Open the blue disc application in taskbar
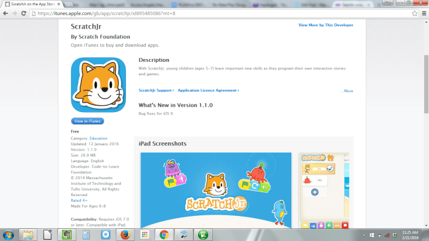Viewport: 429px width, 241px height. pyautogui.click(x=106, y=235)
